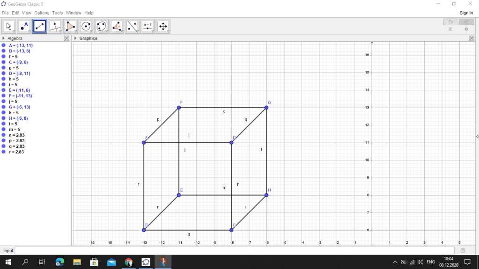Click the Sign in link
The height and width of the screenshot is (269, 479).
(466, 13)
